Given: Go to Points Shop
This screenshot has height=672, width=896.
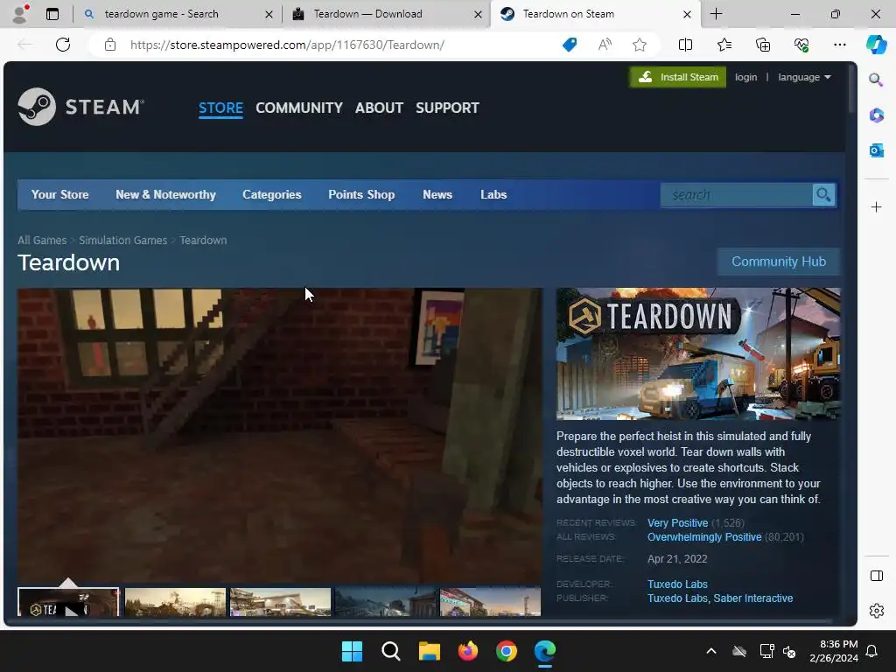Looking at the screenshot, I should [x=361, y=195].
